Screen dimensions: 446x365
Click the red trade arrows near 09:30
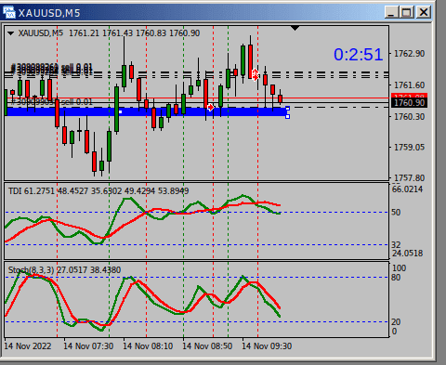256,74
